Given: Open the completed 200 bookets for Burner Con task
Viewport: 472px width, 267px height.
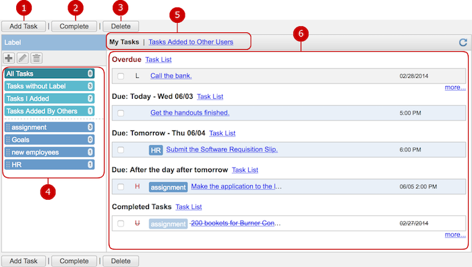Looking at the screenshot, I should 235,223.
